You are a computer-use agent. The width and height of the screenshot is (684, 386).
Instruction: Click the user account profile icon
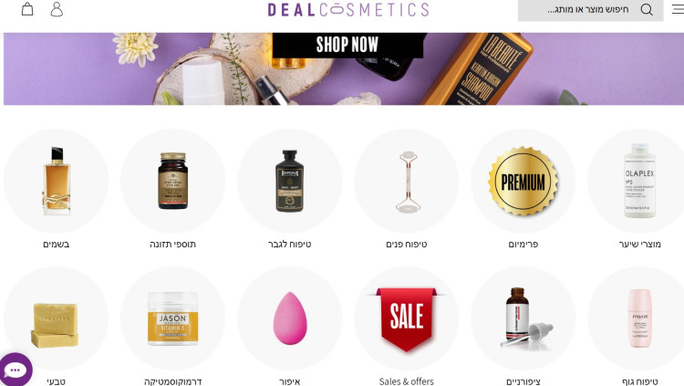[x=57, y=9]
